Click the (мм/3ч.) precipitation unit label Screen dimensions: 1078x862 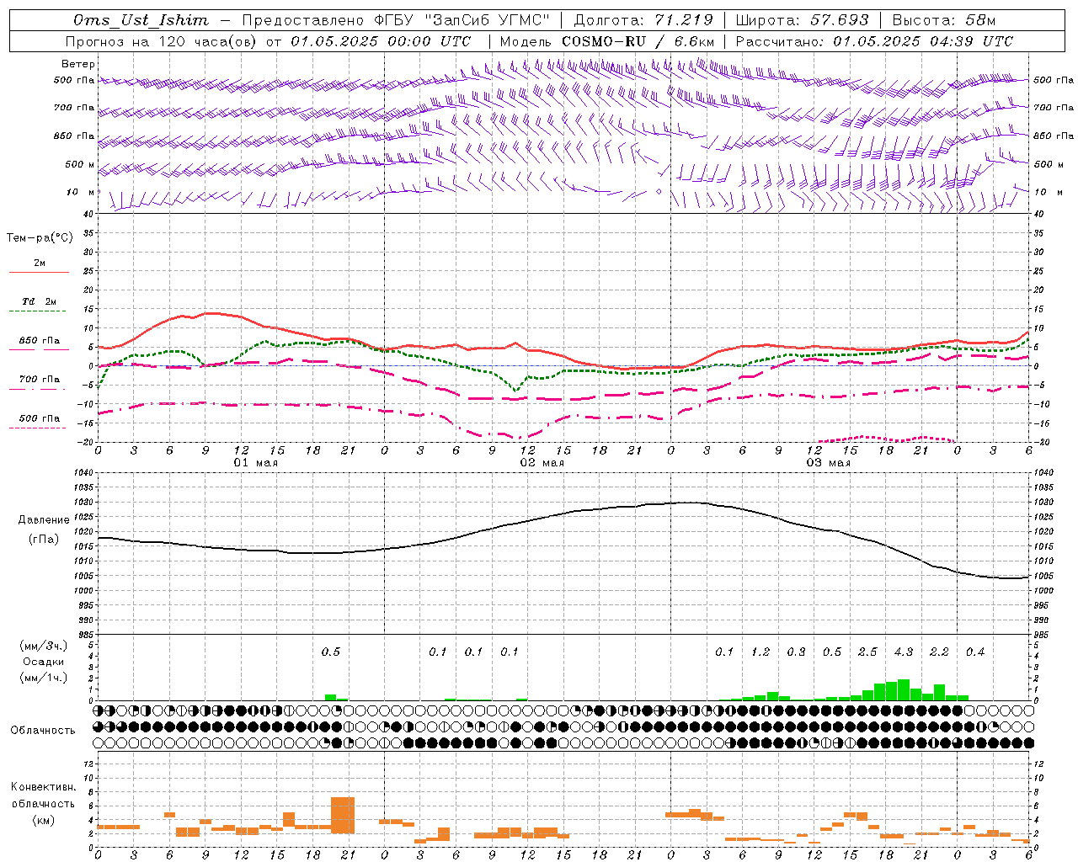click(45, 646)
